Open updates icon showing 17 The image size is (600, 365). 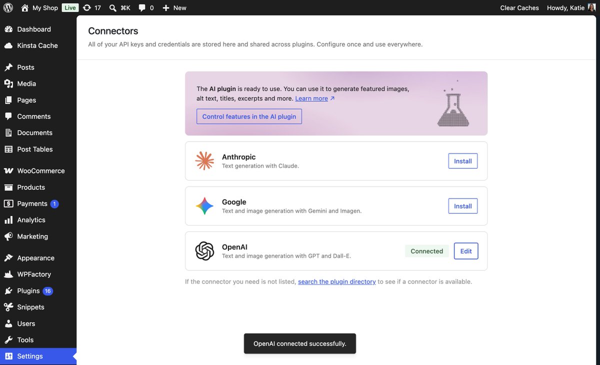87,7
